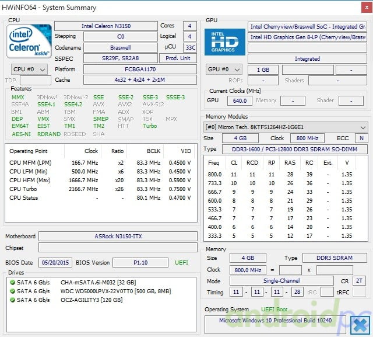This screenshot has width=373, height=337.
Task: Click the Cores count value 4
Action: (189, 26)
